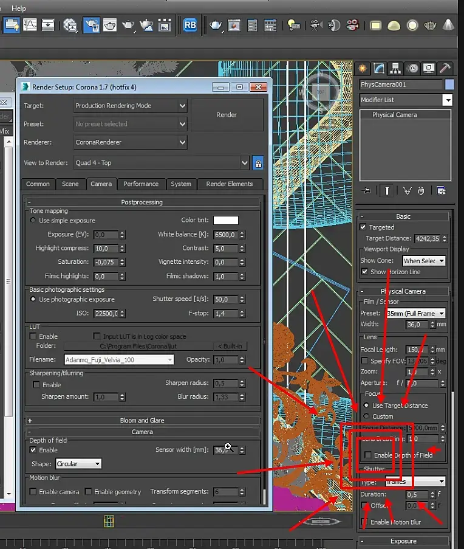Open the Renderer dropdown
This screenshot has width=464, height=549.
point(131,142)
